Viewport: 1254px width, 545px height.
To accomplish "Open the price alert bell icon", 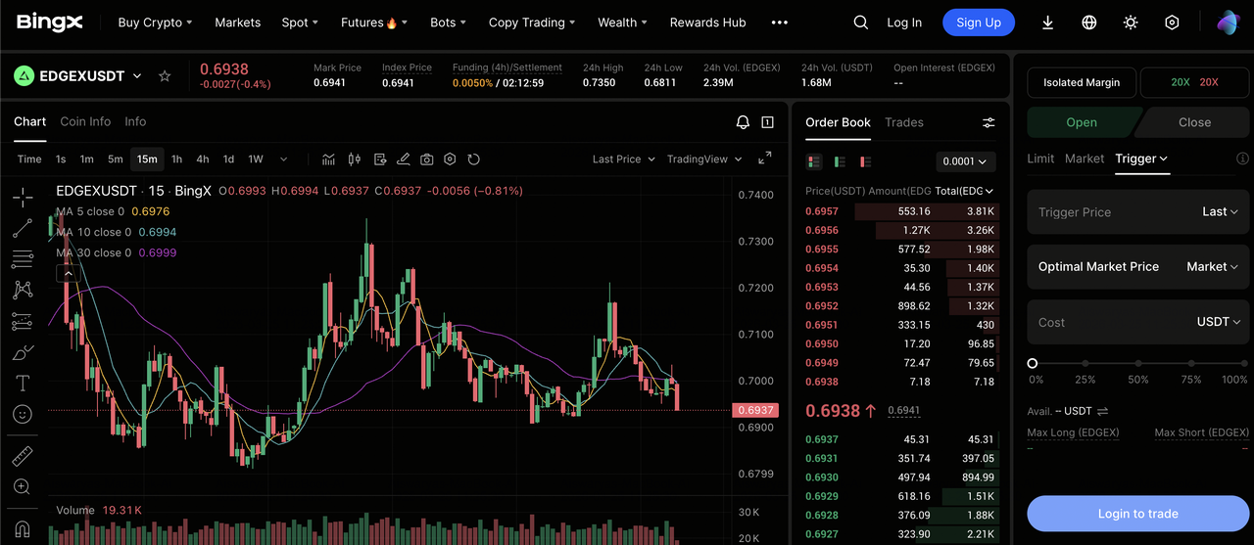I will pos(743,122).
